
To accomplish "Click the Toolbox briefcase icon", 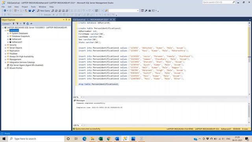I will (x=150, y=11).
